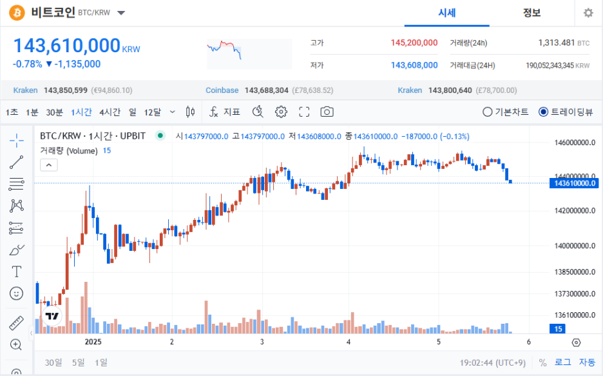Open the BTC/KRW market dropdown arrow

tap(121, 13)
